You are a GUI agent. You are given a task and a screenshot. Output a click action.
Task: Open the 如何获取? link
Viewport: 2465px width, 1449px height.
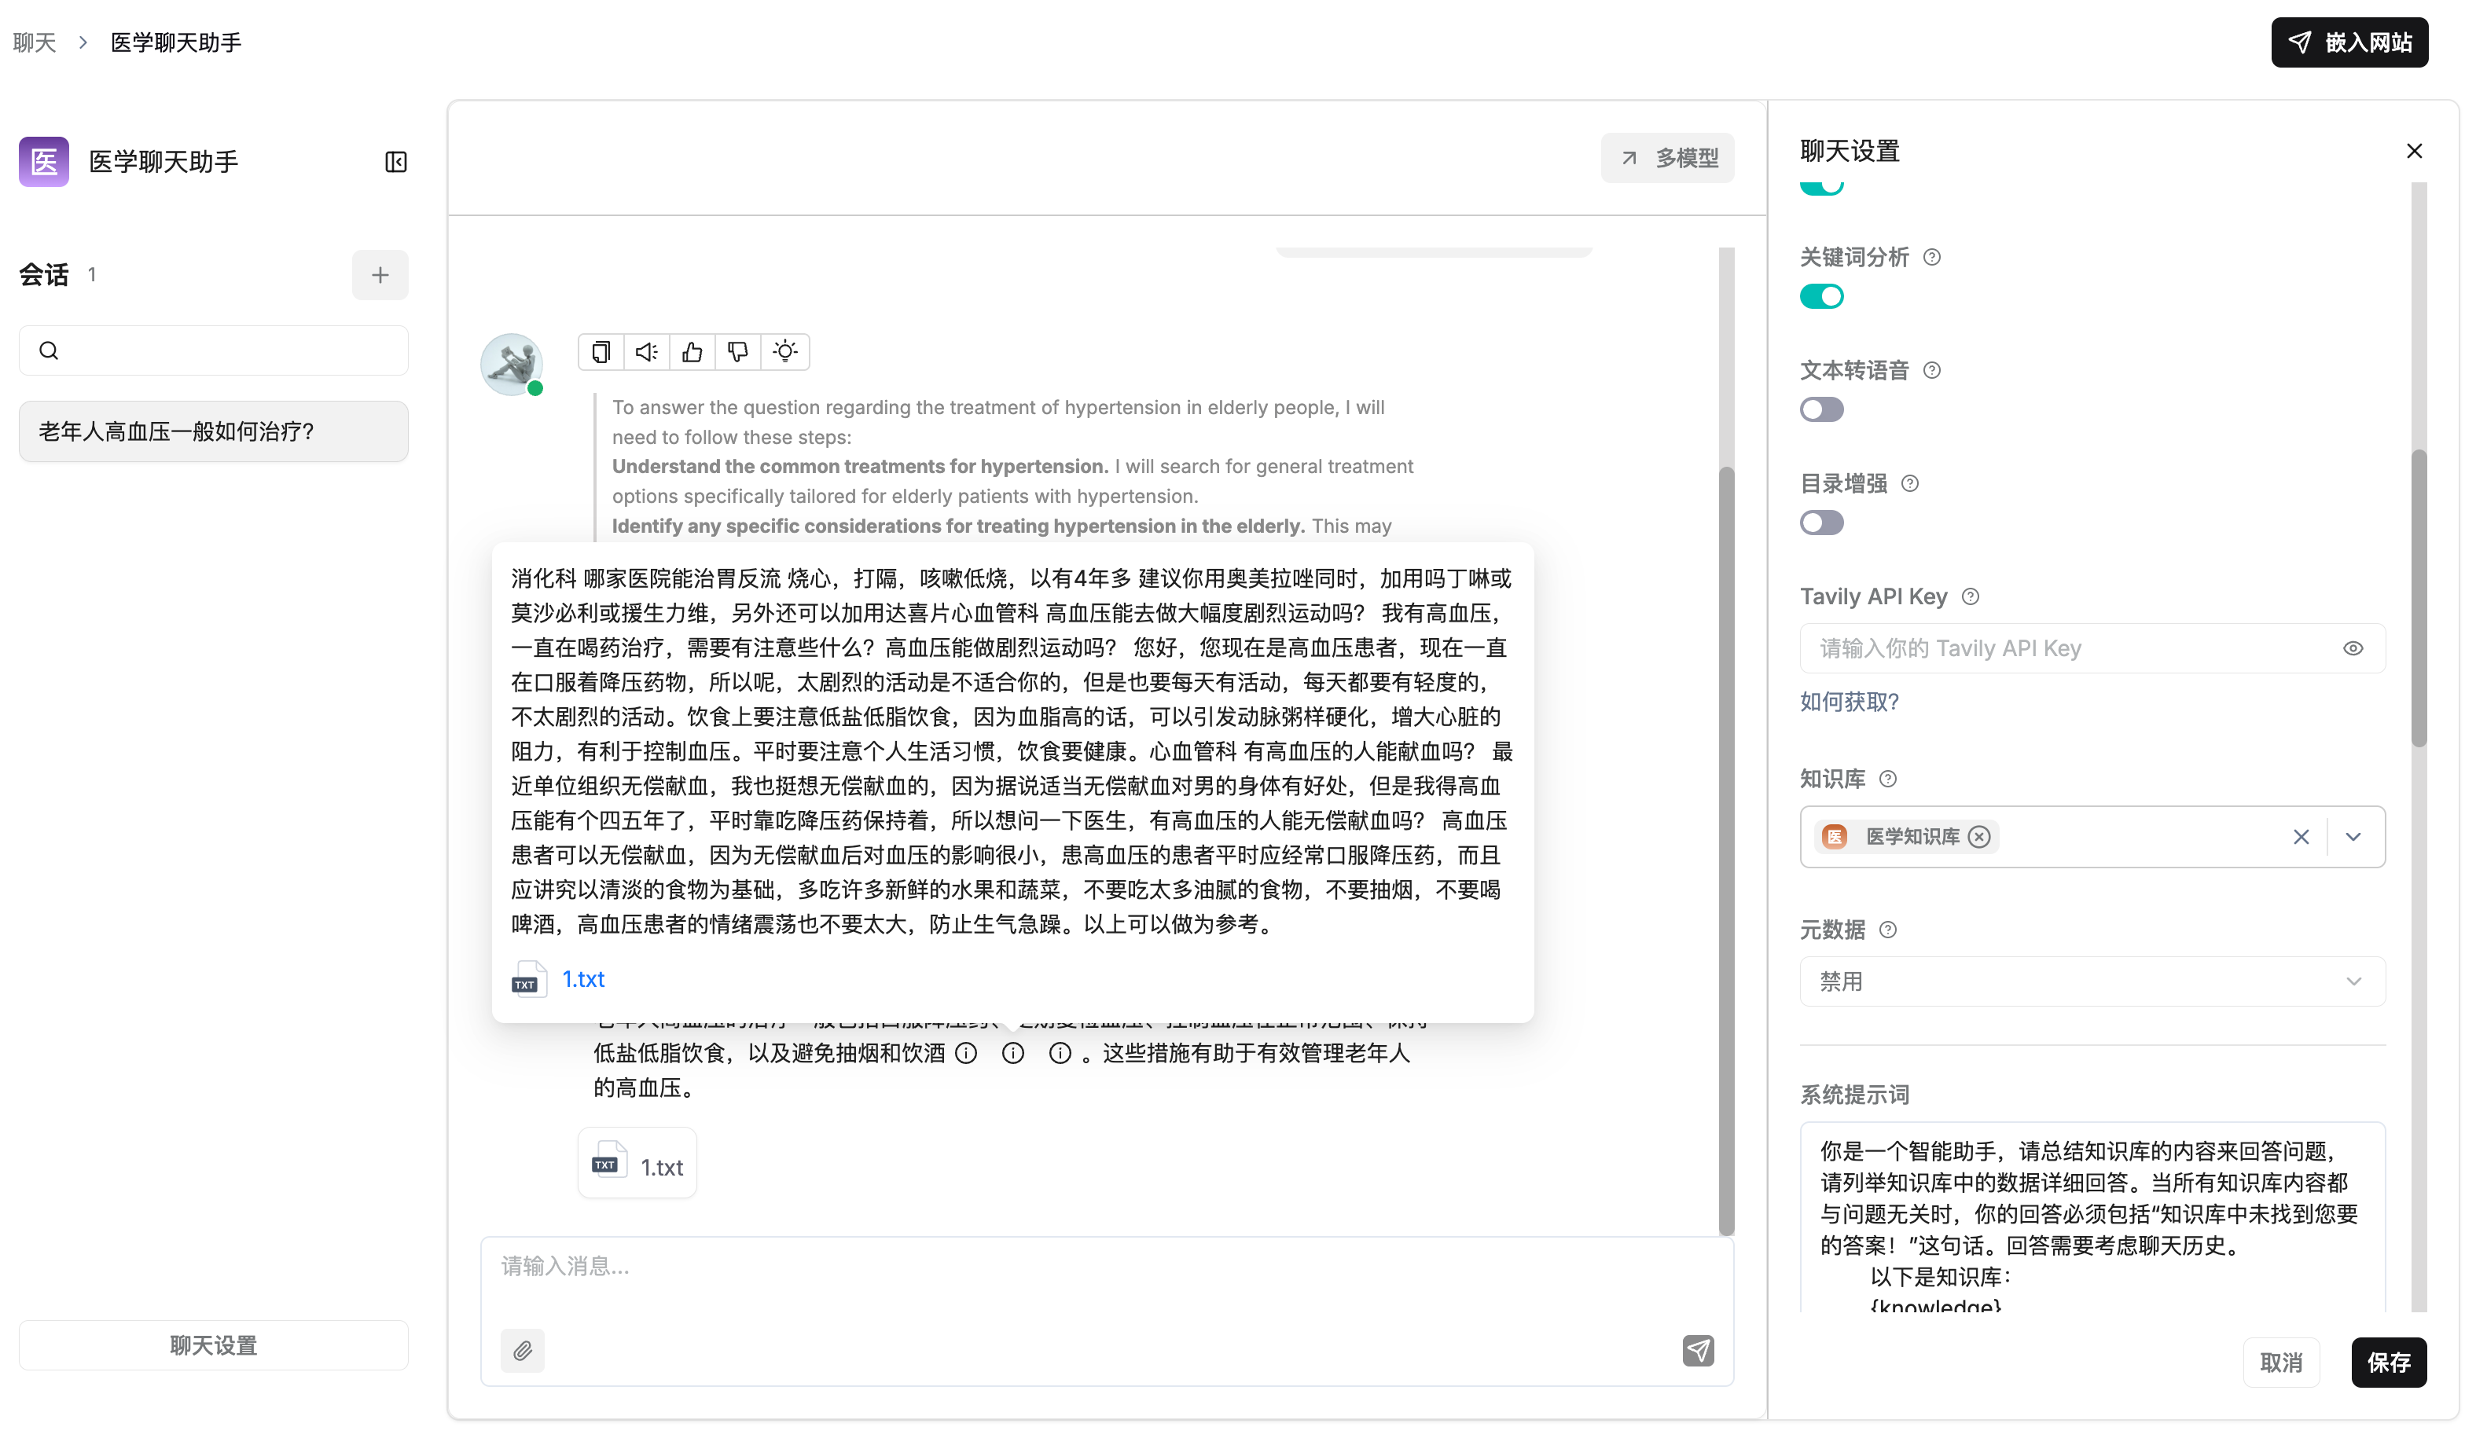1849,702
